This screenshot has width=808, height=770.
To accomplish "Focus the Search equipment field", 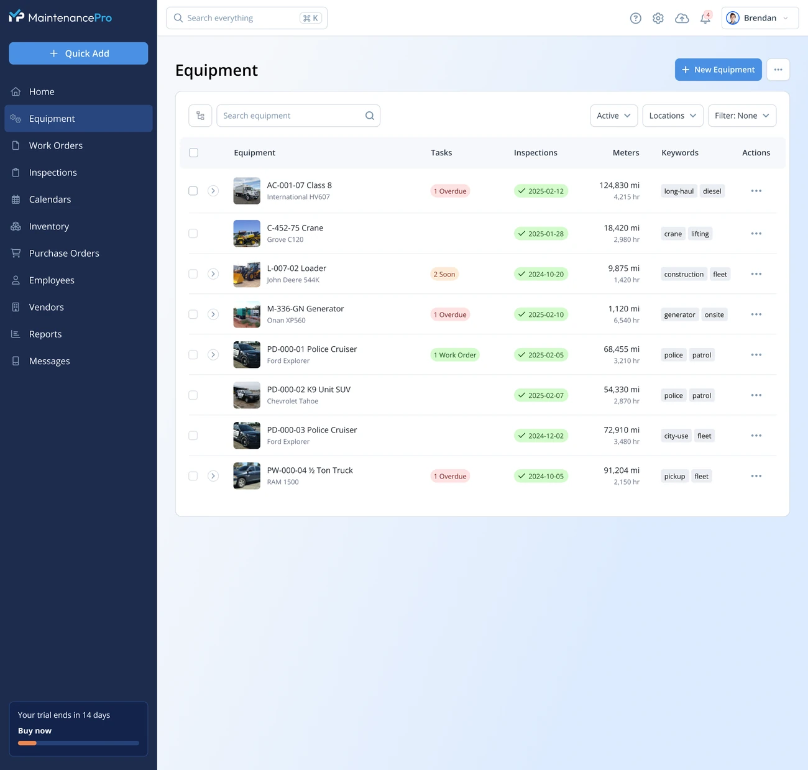I will pos(298,116).
